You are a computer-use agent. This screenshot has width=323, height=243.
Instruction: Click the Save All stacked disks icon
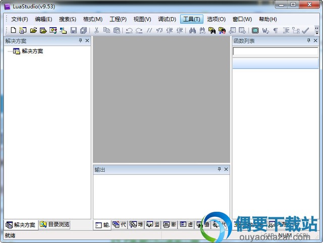pos(83,30)
